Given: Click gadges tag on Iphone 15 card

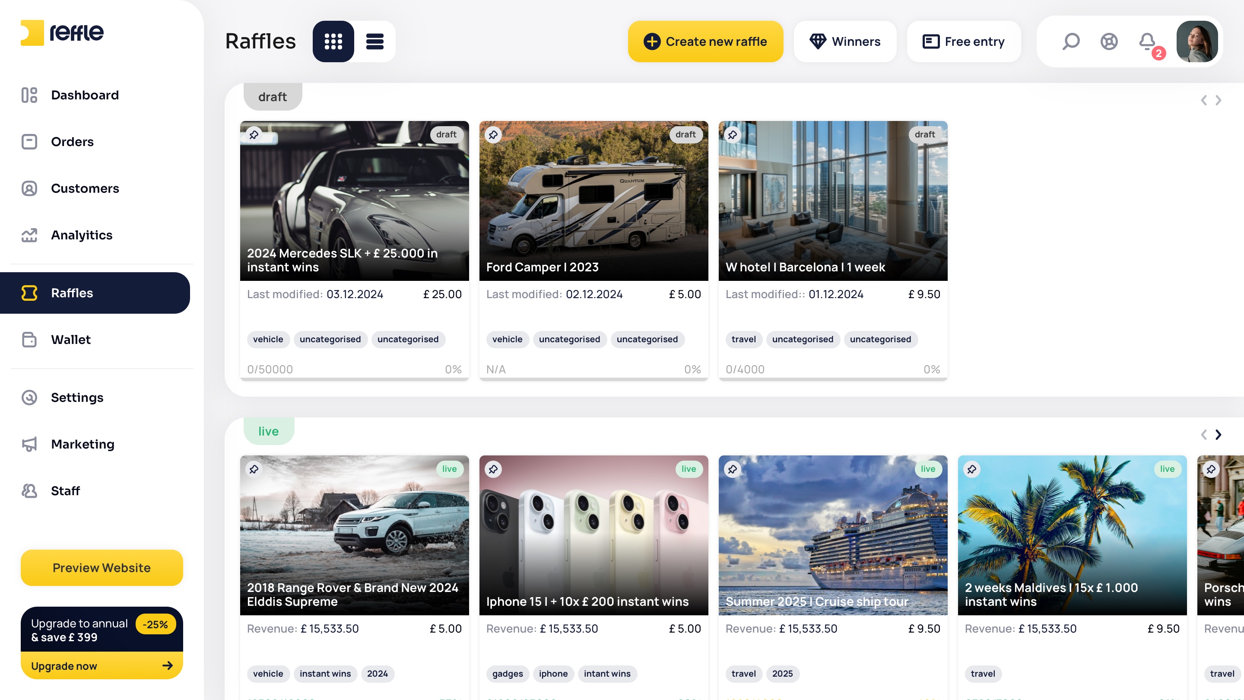Looking at the screenshot, I should (x=508, y=674).
